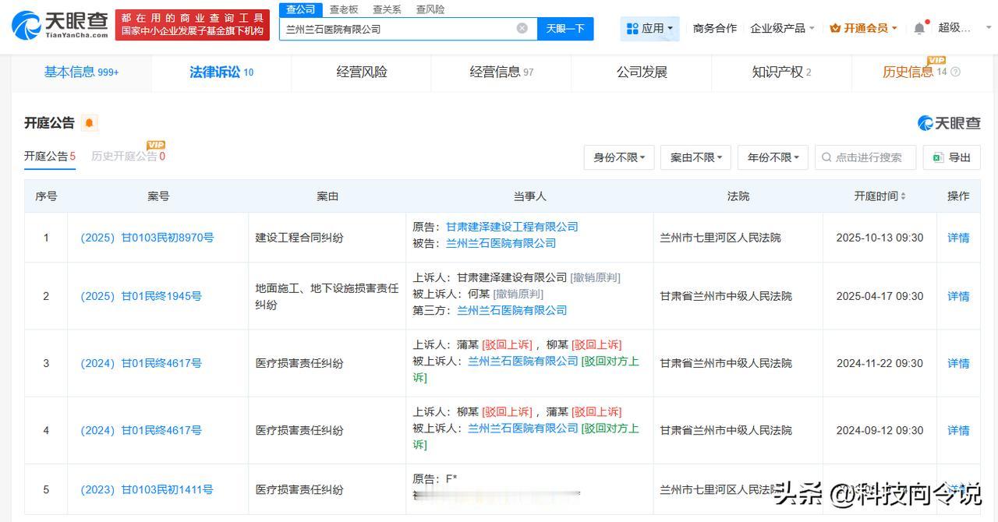Expand the 企业级产品 menu
Screen dimensions: 998x522
click(782, 28)
